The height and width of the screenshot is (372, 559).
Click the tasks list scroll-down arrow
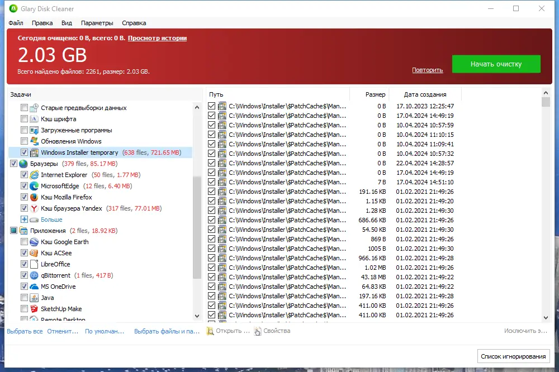(x=197, y=316)
